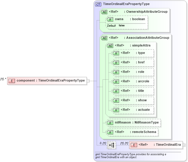Click the A icon of owns attribute
Image resolution: width=188 pixels, height=162 pixels.
(x=110, y=20)
